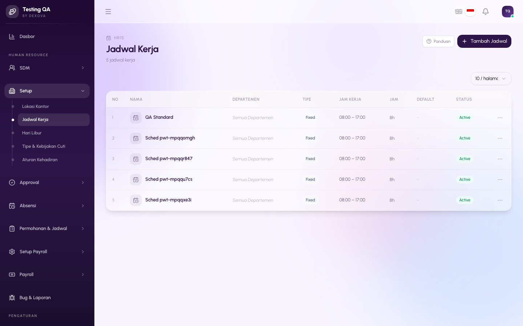Expand the Absensi menu chevron
The height and width of the screenshot is (326, 523).
[x=83, y=206]
